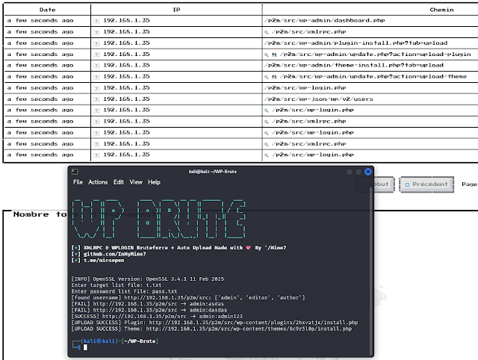Screen dimensions: 478x360
Task: Click the disk icon beside update.php?action=upload-theme
Action: click(274, 77)
